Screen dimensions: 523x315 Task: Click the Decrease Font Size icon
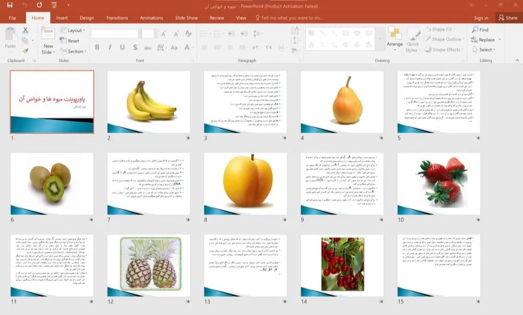(x=176, y=33)
